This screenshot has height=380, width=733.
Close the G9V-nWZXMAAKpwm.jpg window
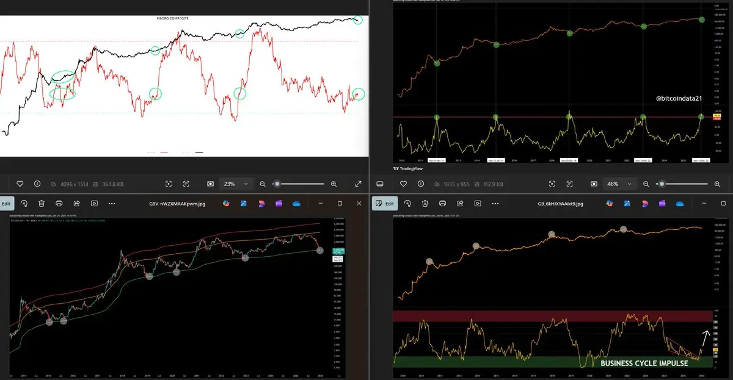[358, 204]
